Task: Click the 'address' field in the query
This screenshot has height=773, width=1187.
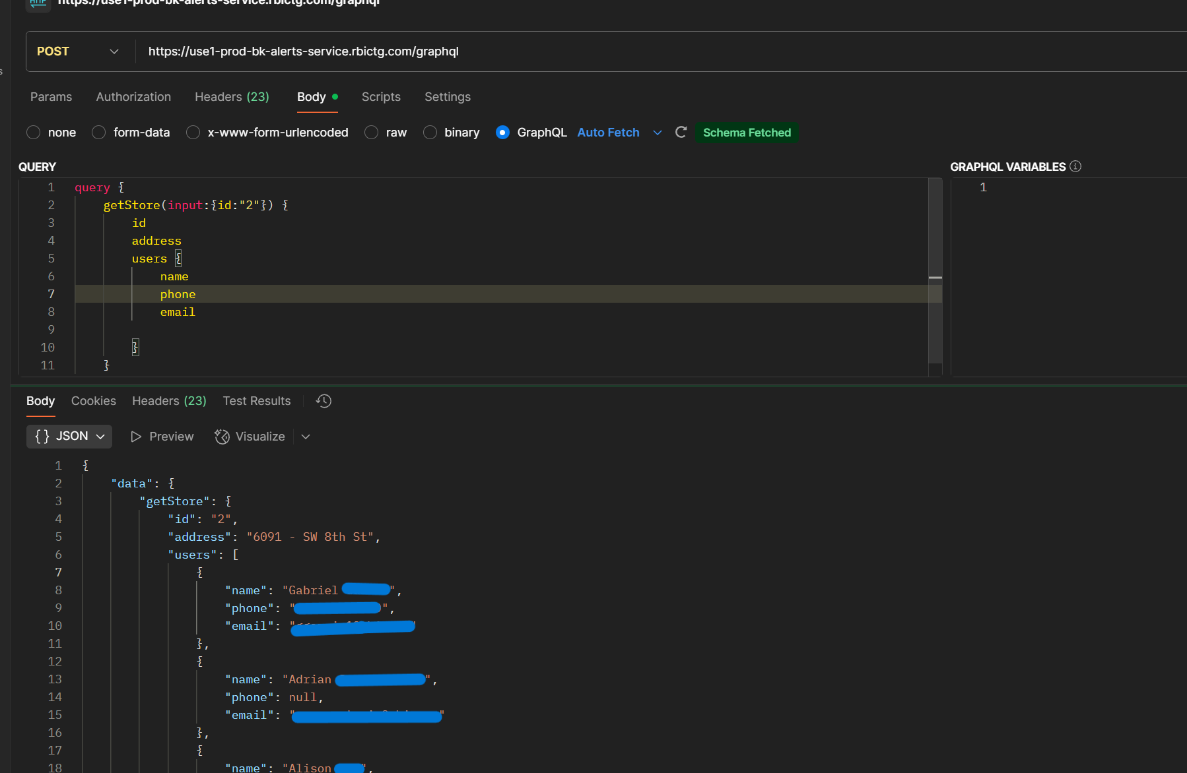Action: [156, 241]
